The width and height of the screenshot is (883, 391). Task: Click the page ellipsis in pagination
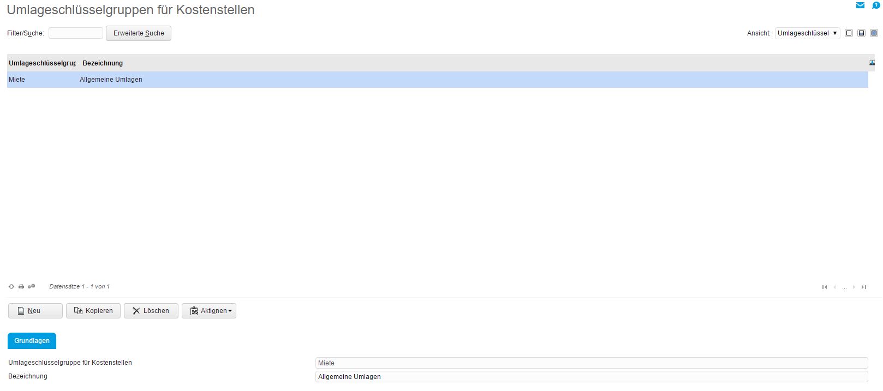[x=844, y=287]
